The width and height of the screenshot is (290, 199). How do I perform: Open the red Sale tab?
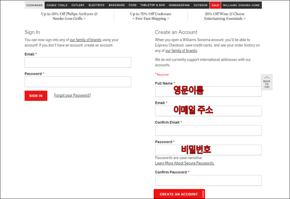coord(215,5)
